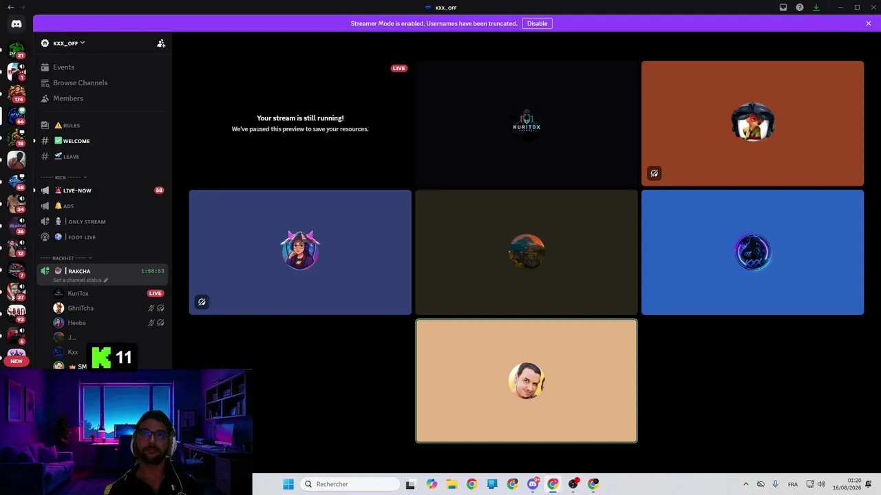Open Discord help question mark icon

[800, 8]
